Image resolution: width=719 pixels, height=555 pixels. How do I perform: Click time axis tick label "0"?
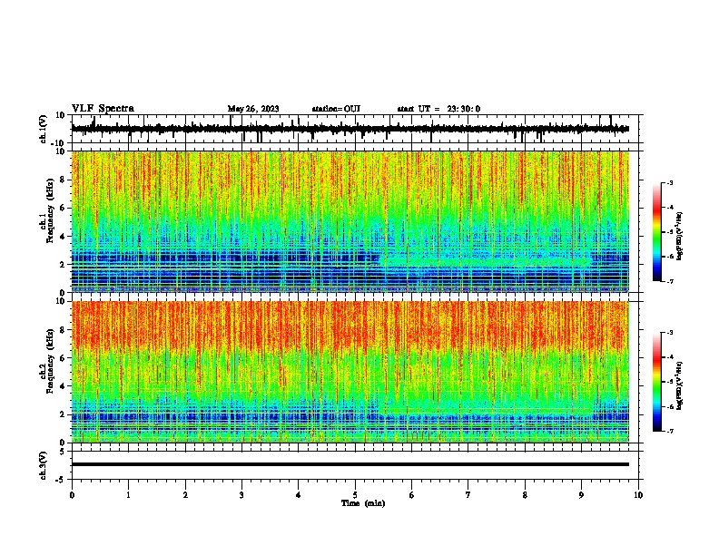[x=72, y=495]
